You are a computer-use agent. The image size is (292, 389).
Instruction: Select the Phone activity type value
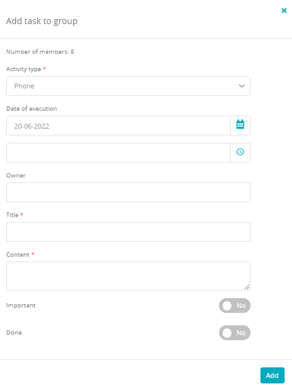[24, 86]
